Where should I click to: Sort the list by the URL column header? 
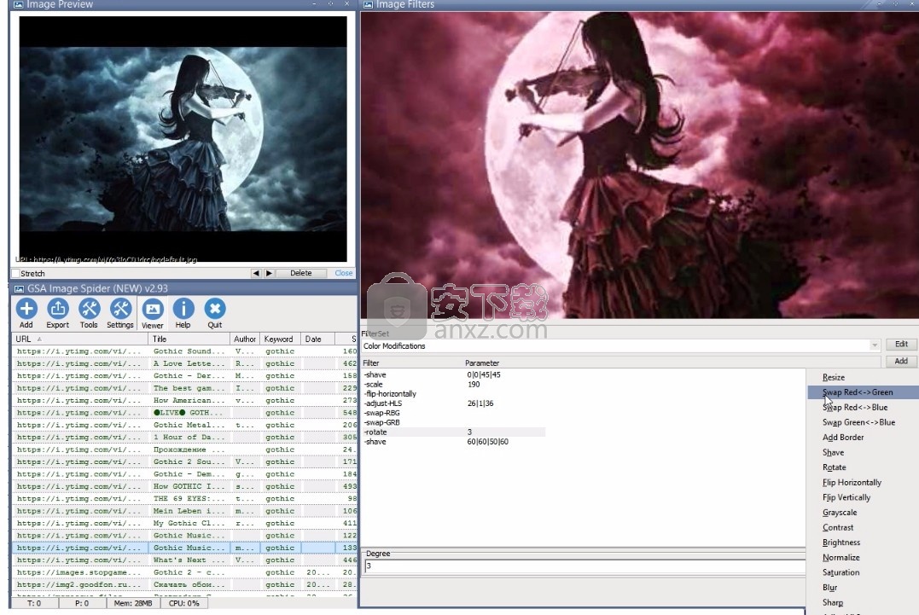pos(79,339)
